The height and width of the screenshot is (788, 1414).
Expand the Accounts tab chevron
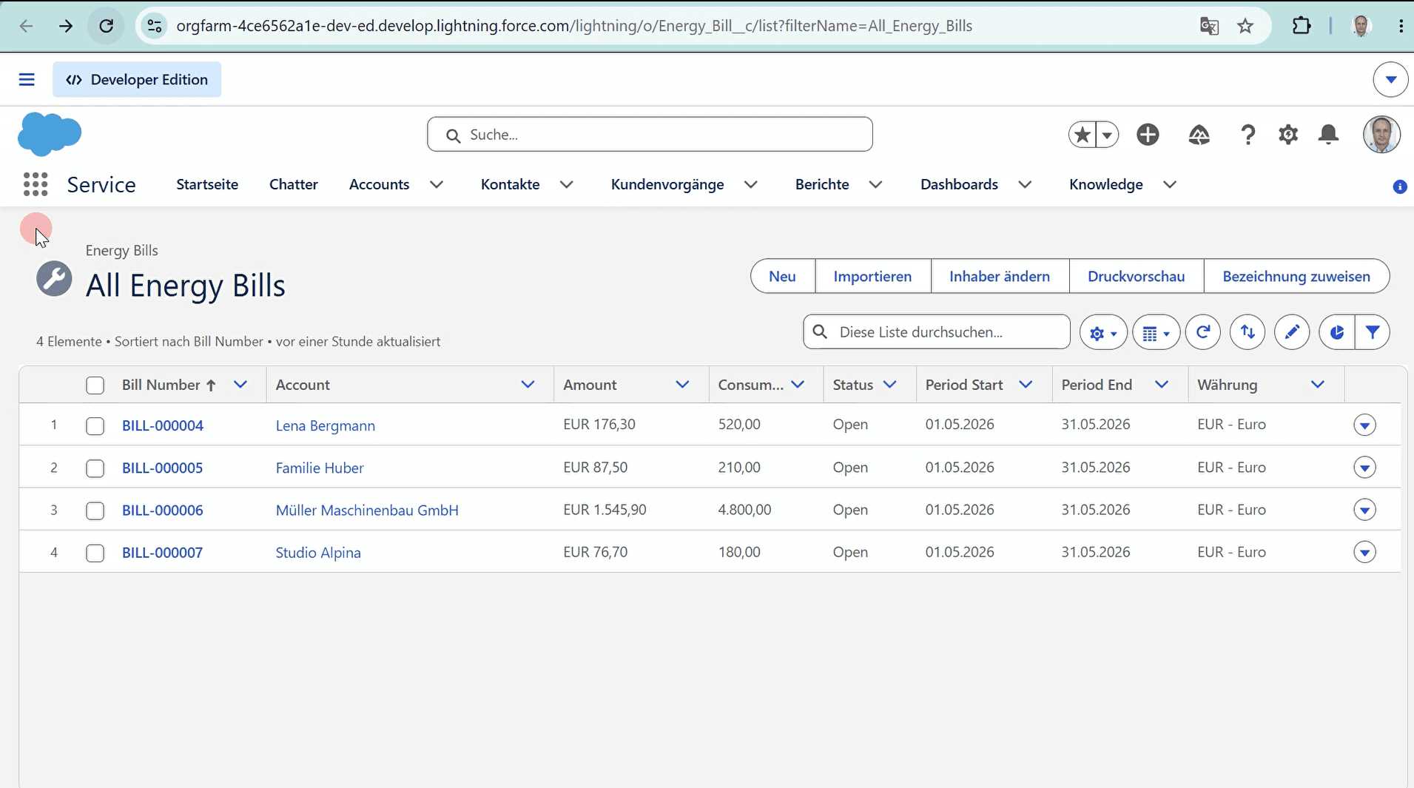pyautogui.click(x=437, y=184)
